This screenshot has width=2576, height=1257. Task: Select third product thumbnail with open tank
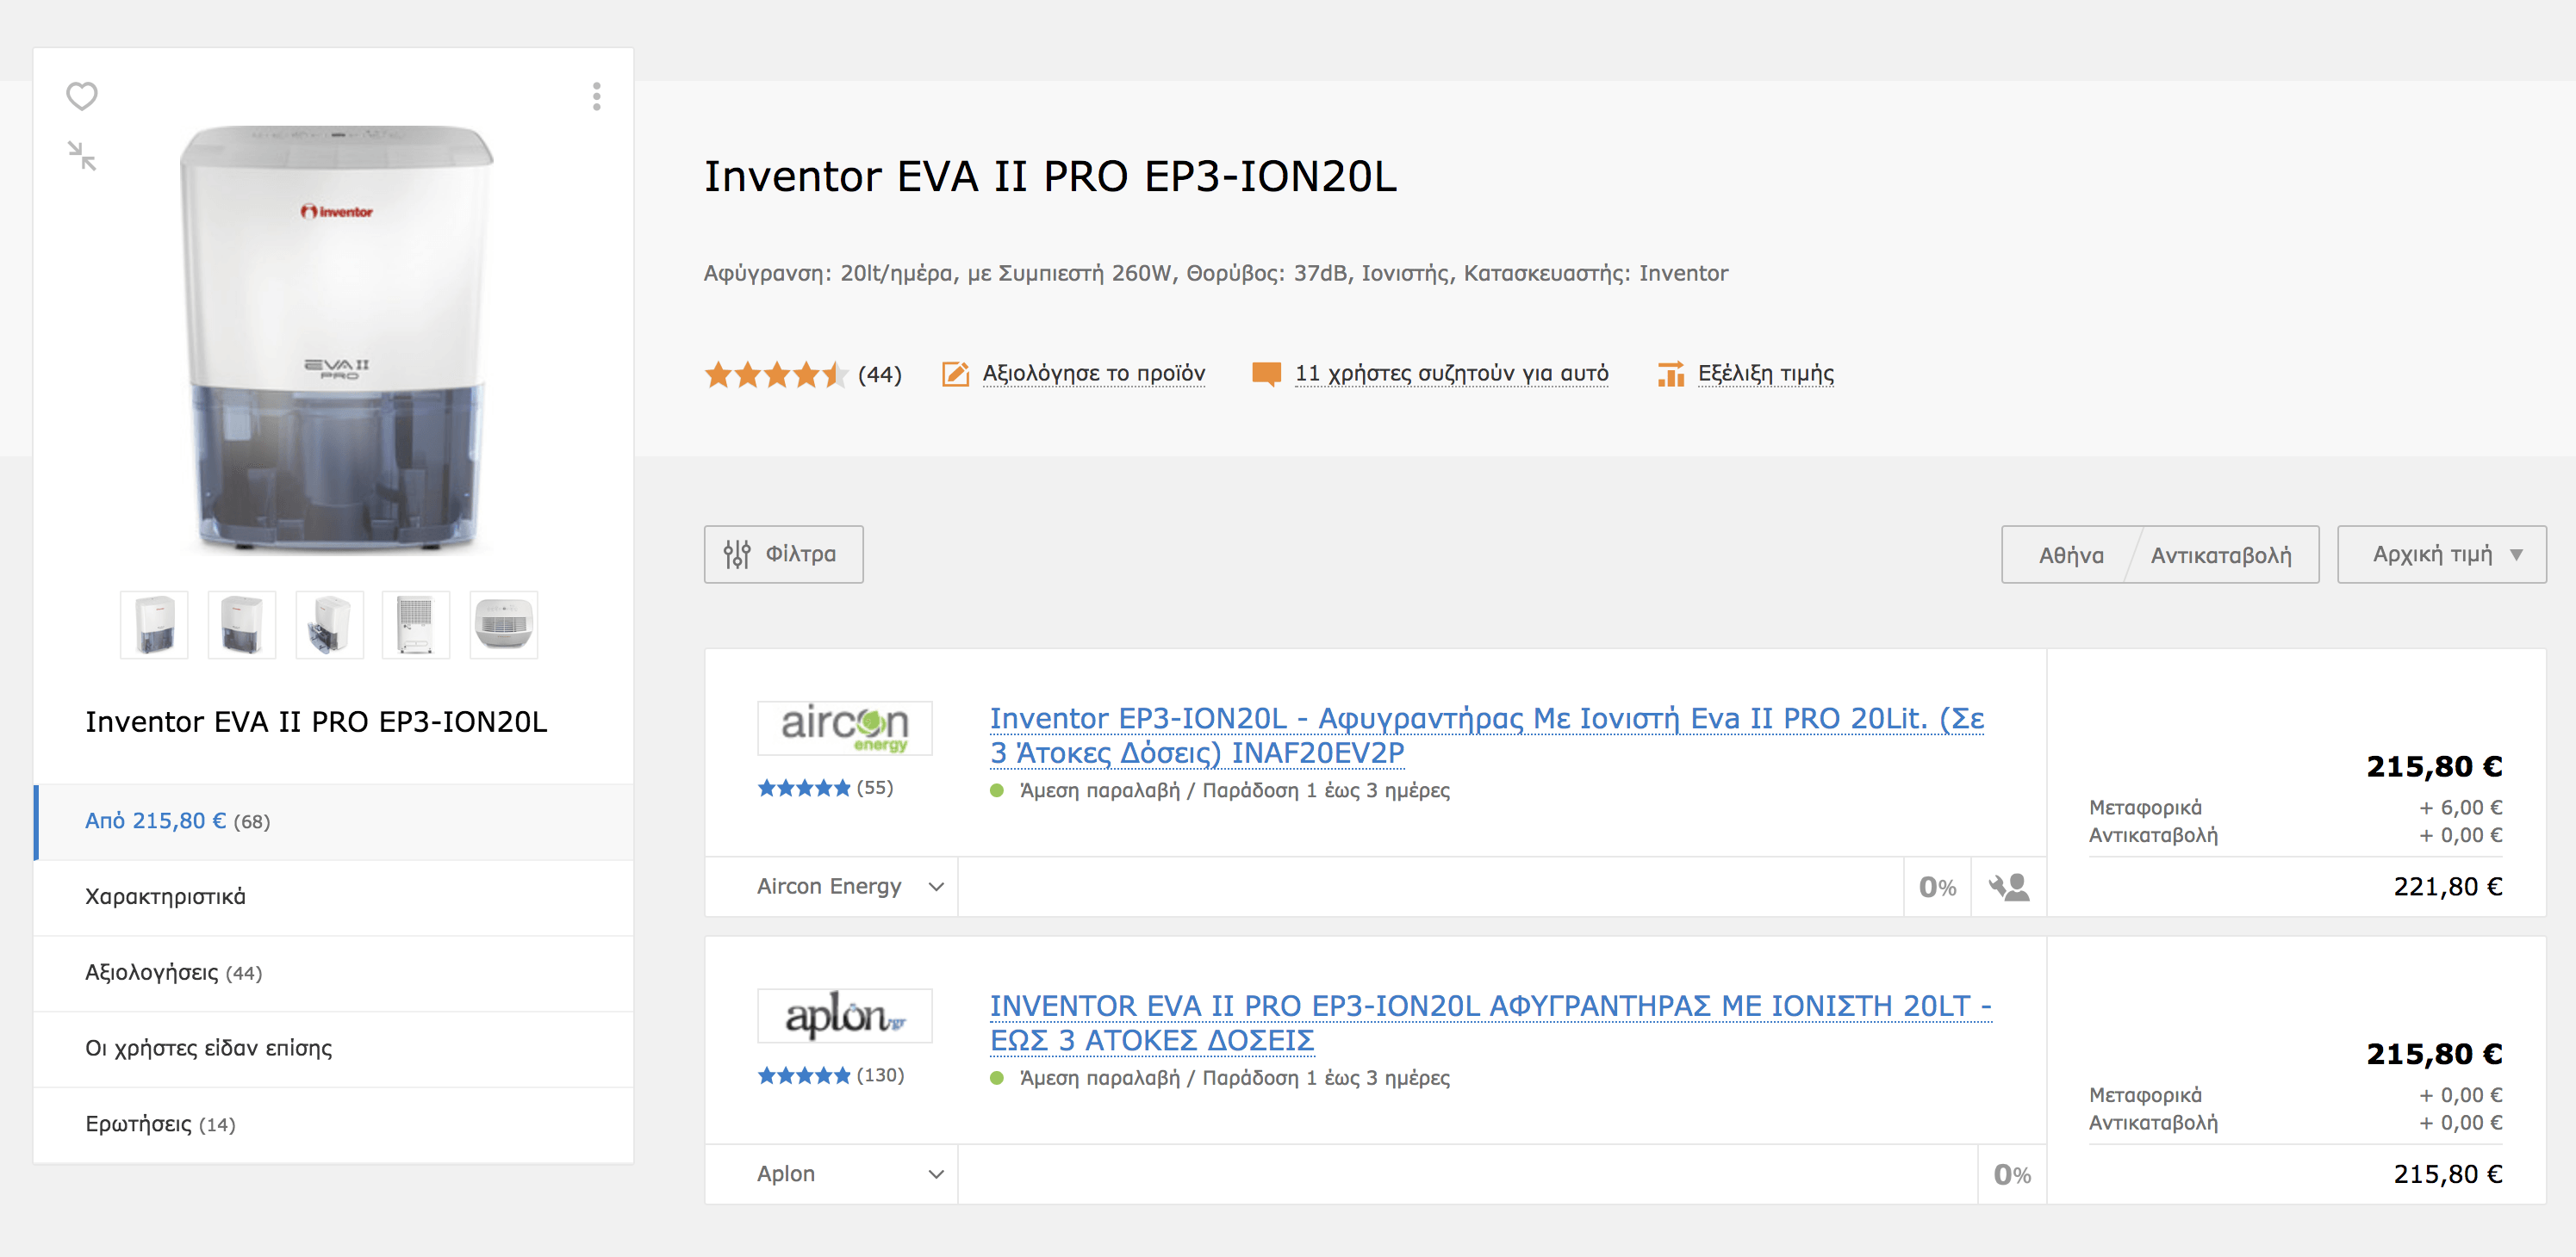click(x=329, y=624)
